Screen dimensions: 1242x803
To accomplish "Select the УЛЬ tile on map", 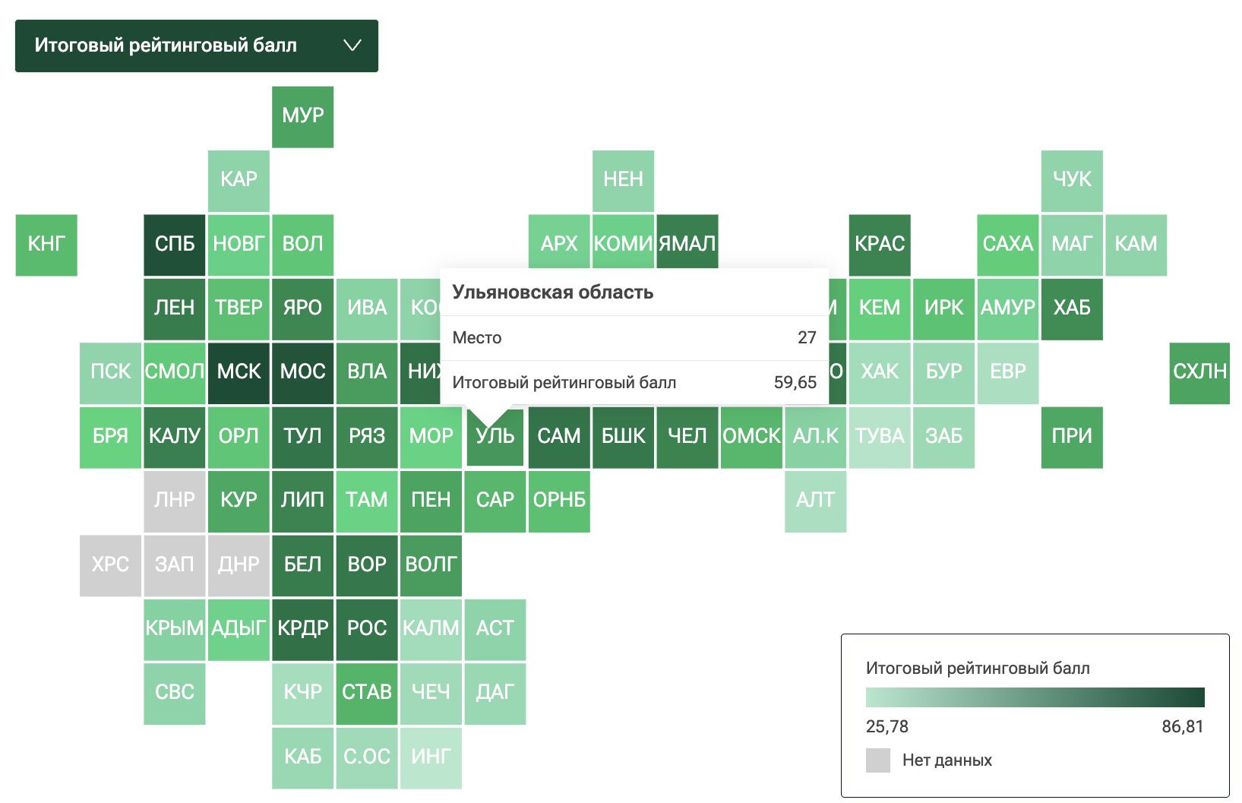I will click(x=495, y=441).
